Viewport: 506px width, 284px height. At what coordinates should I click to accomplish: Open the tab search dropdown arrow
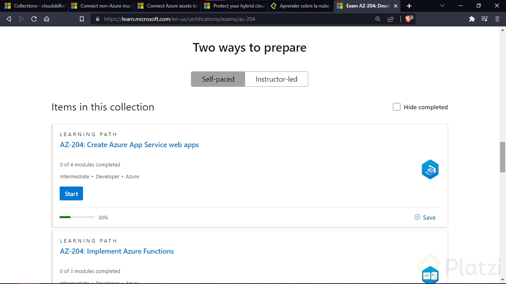coord(442,6)
